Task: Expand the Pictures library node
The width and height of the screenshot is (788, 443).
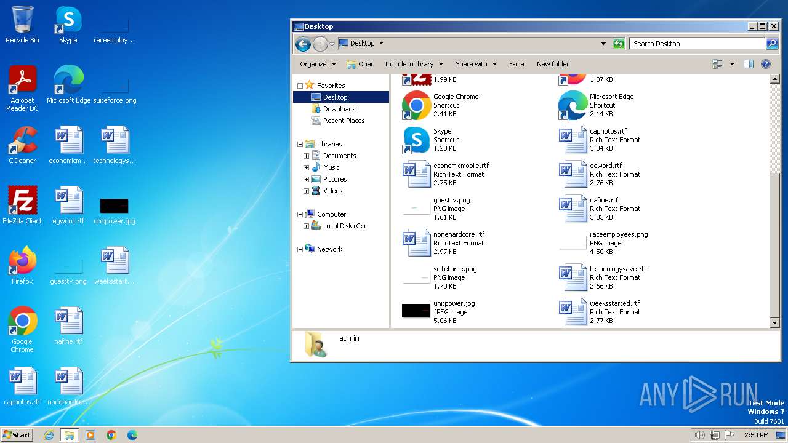Action: pos(306,179)
